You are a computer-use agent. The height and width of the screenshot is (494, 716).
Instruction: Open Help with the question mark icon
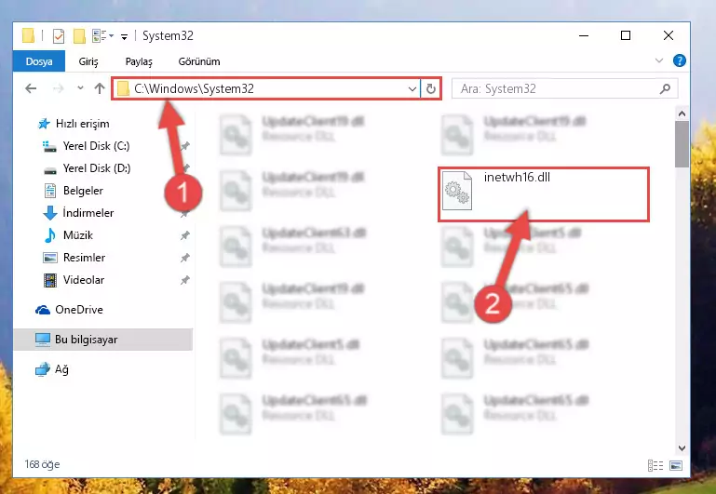[x=679, y=60]
